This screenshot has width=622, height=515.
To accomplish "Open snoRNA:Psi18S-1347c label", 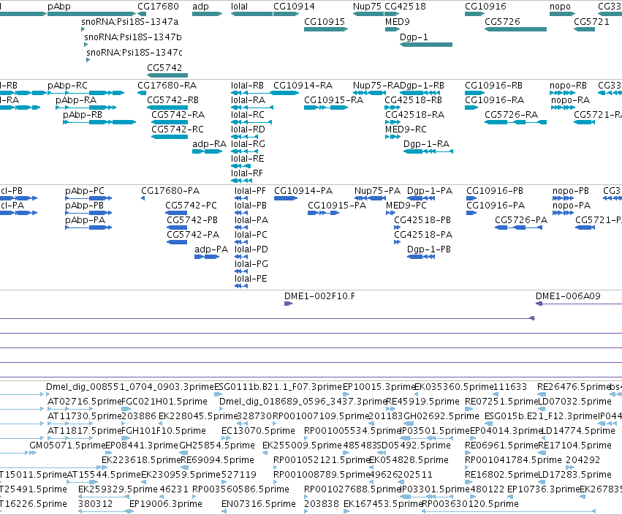I will (x=134, y=53).
